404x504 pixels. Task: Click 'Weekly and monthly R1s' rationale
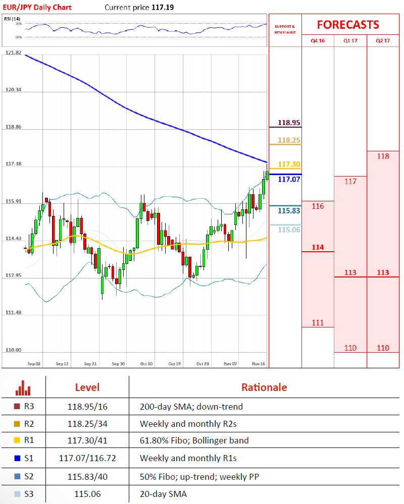coord(188,459)
